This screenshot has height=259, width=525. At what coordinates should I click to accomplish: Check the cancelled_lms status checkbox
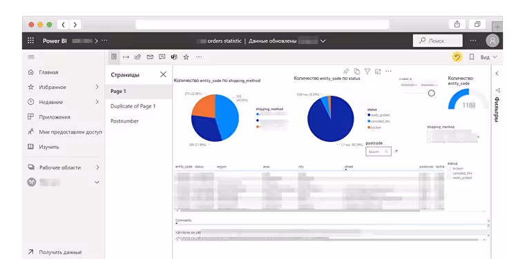point(449,173)
